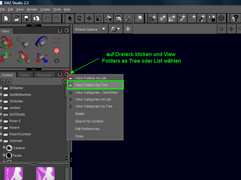The image size is (241, 180).
Task: Open the Create menu
Action: point(45,9)
